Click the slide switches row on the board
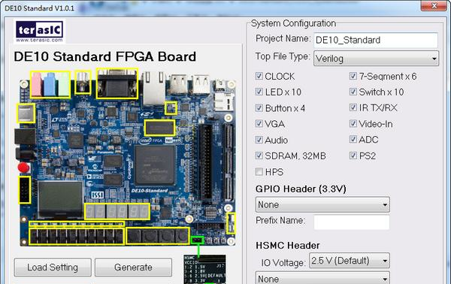 pos(77,236)
